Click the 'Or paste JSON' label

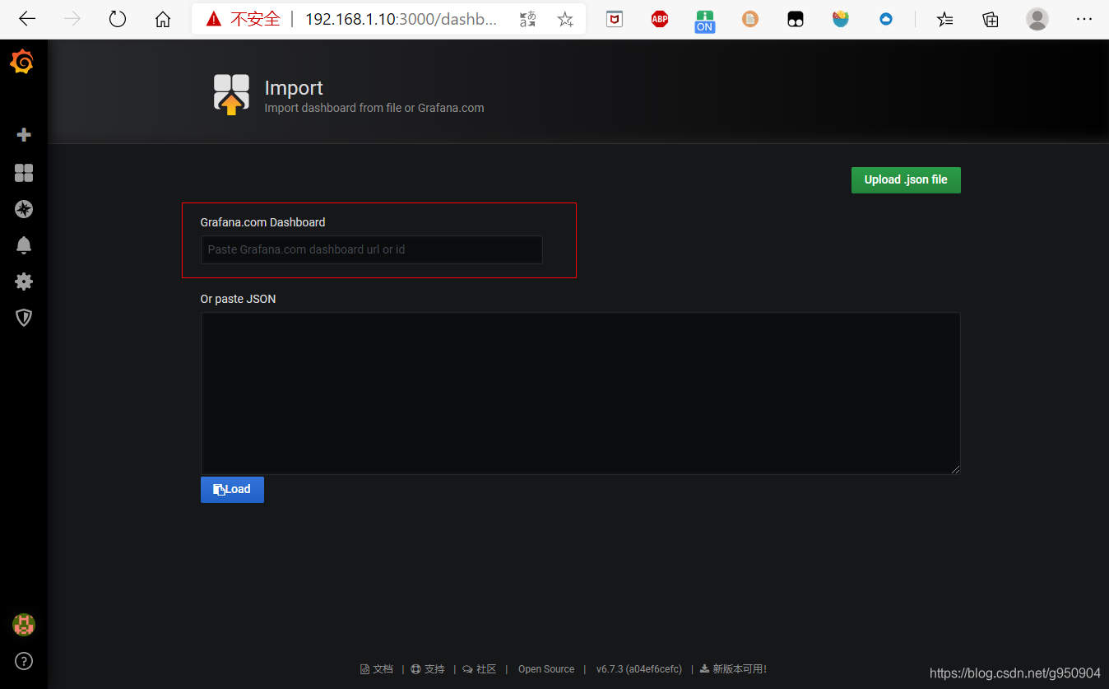tap(238, 299)
